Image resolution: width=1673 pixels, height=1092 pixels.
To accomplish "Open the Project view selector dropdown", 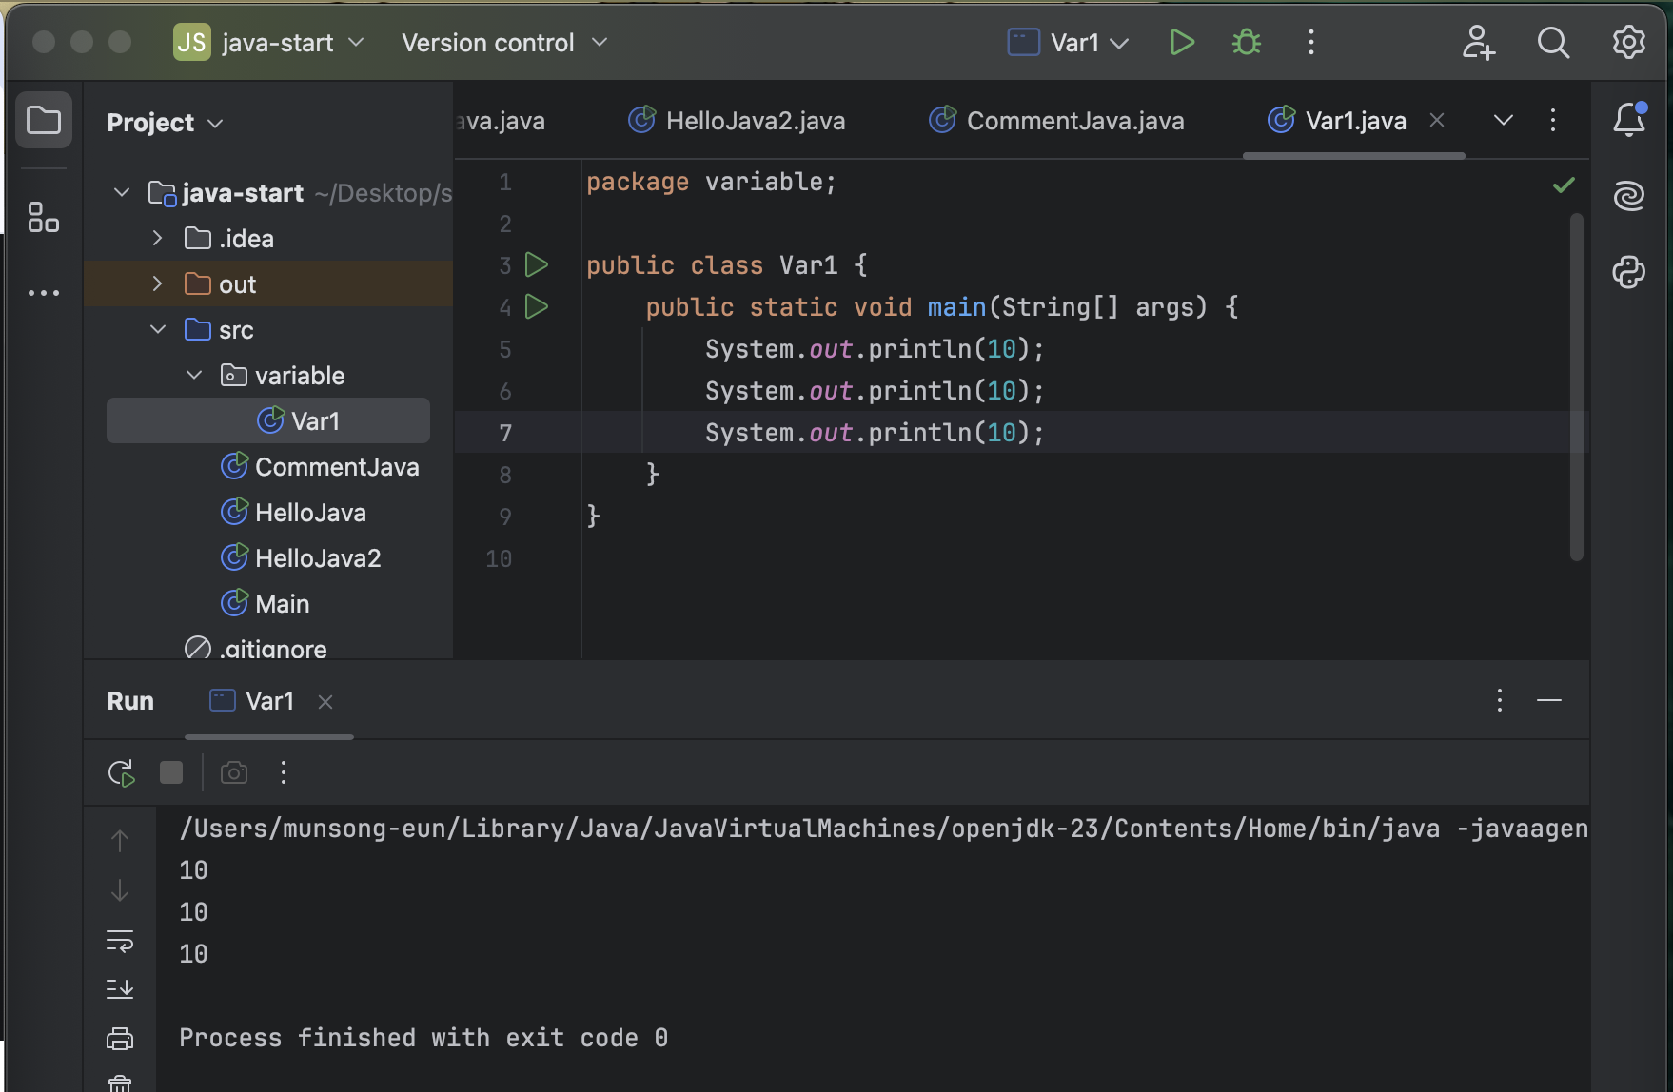I will point(166,123).
